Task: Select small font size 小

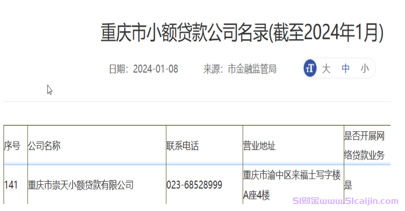Action: click(365, 68)
